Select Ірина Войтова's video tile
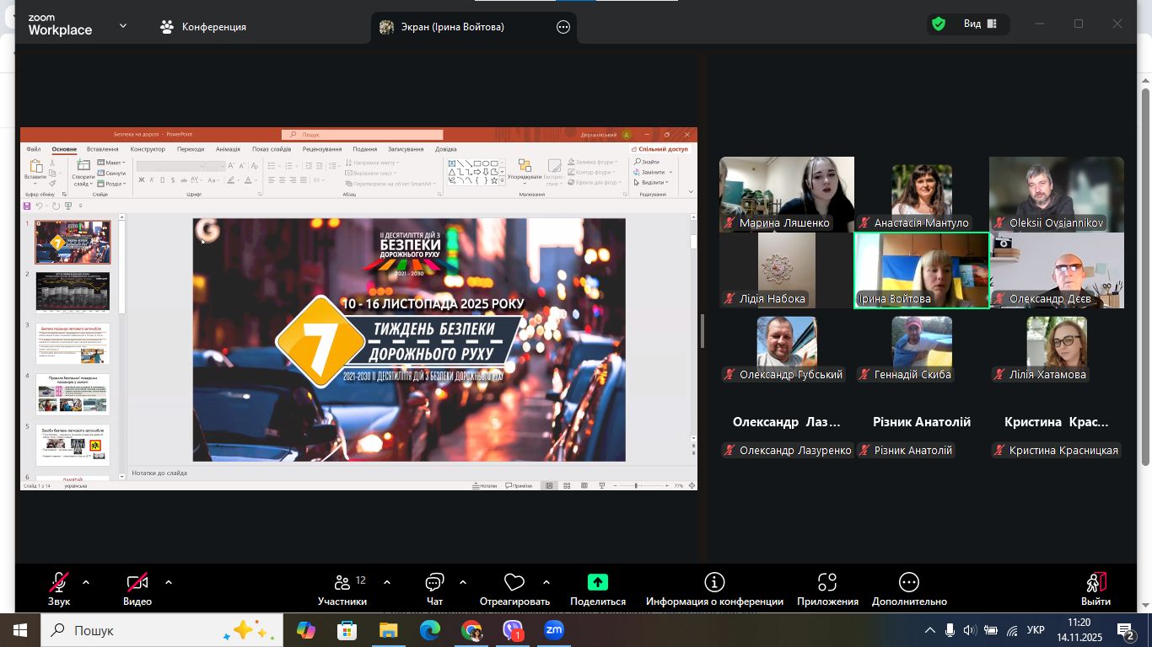The width and height of the screenshot is (1152, 647). (x=921, y=270)
